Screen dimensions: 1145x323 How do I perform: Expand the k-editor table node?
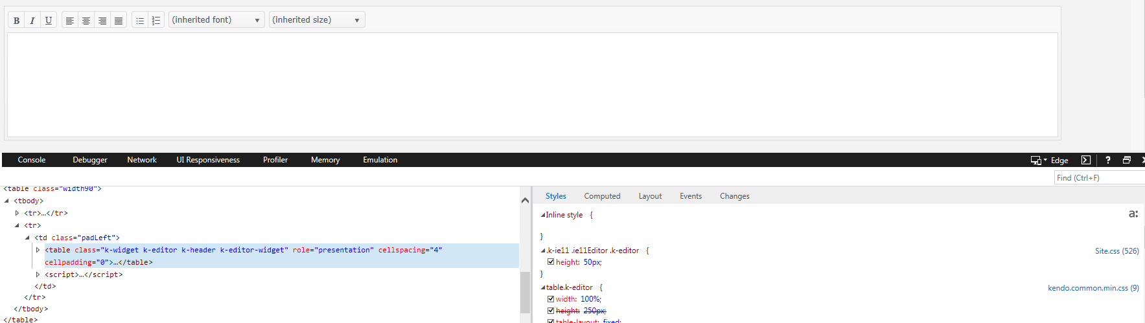click(38, 250)
